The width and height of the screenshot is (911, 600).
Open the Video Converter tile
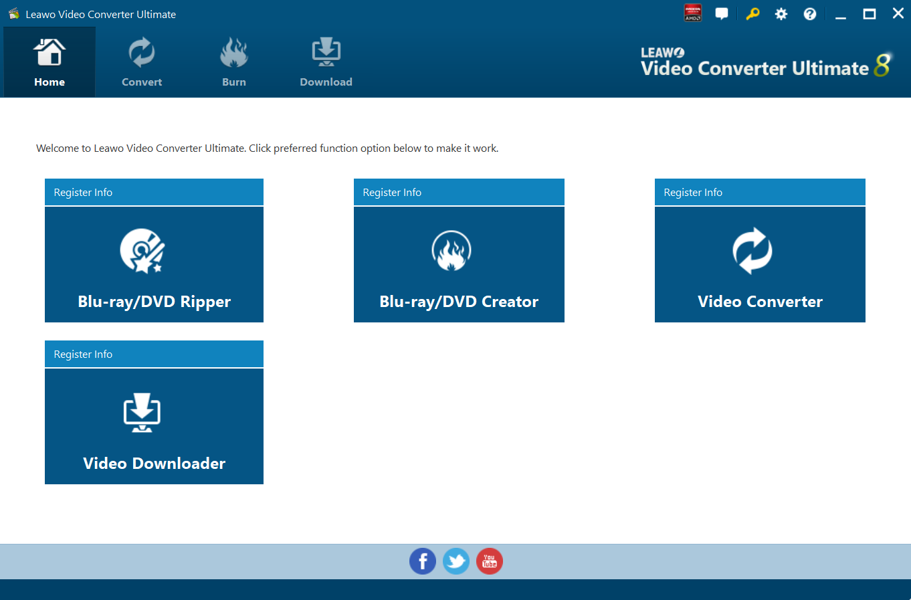pyautogui.click(x=760, y=265)
